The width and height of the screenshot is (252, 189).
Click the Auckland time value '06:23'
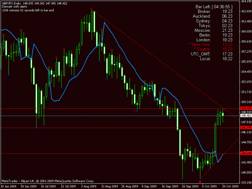click(x=227, y=16)
